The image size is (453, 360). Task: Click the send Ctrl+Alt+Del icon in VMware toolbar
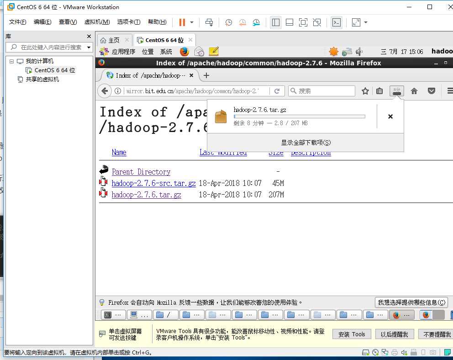[209, 22]
